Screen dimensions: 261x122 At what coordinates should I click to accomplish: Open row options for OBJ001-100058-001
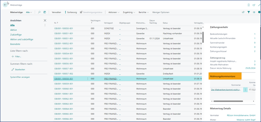[x=88, y=79]
